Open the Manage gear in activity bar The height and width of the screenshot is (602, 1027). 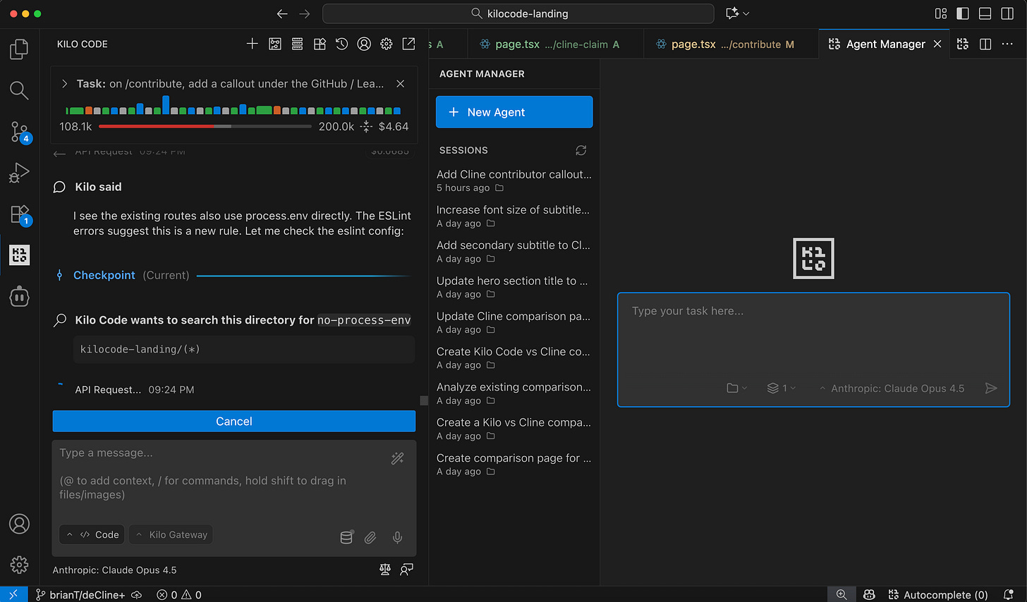(19, 565)
